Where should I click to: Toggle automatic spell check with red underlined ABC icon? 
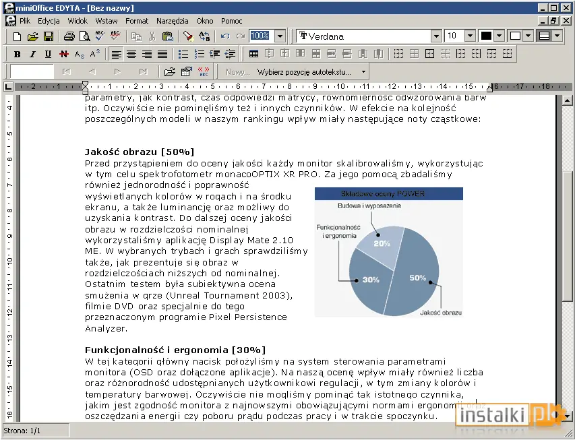coord(115,36)
